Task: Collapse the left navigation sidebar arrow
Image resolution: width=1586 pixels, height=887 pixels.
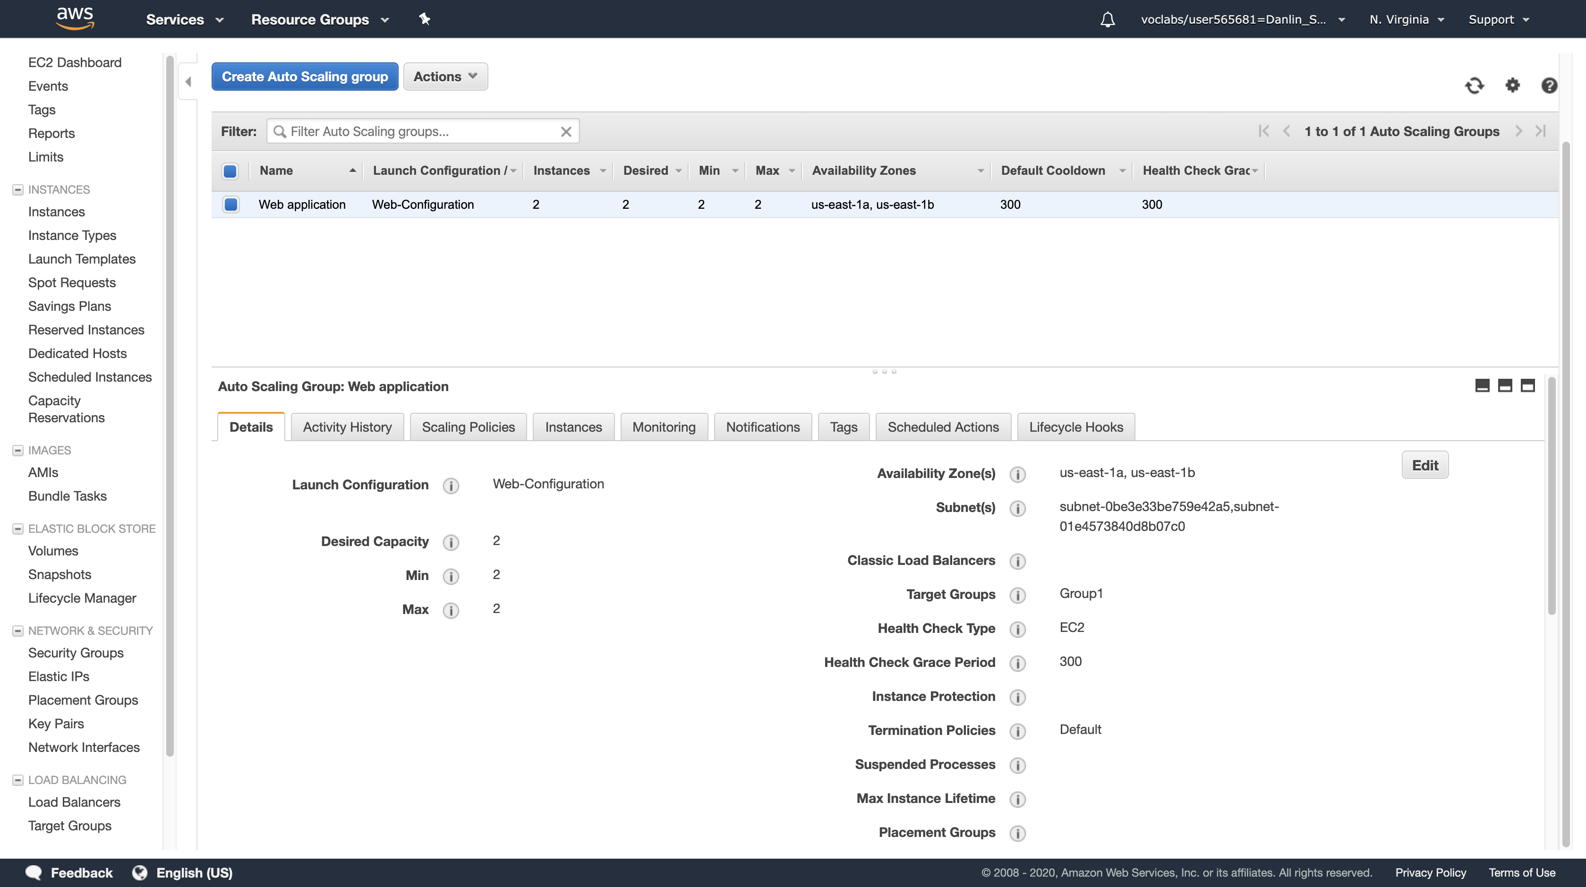Action: click(x=188, y=82)
